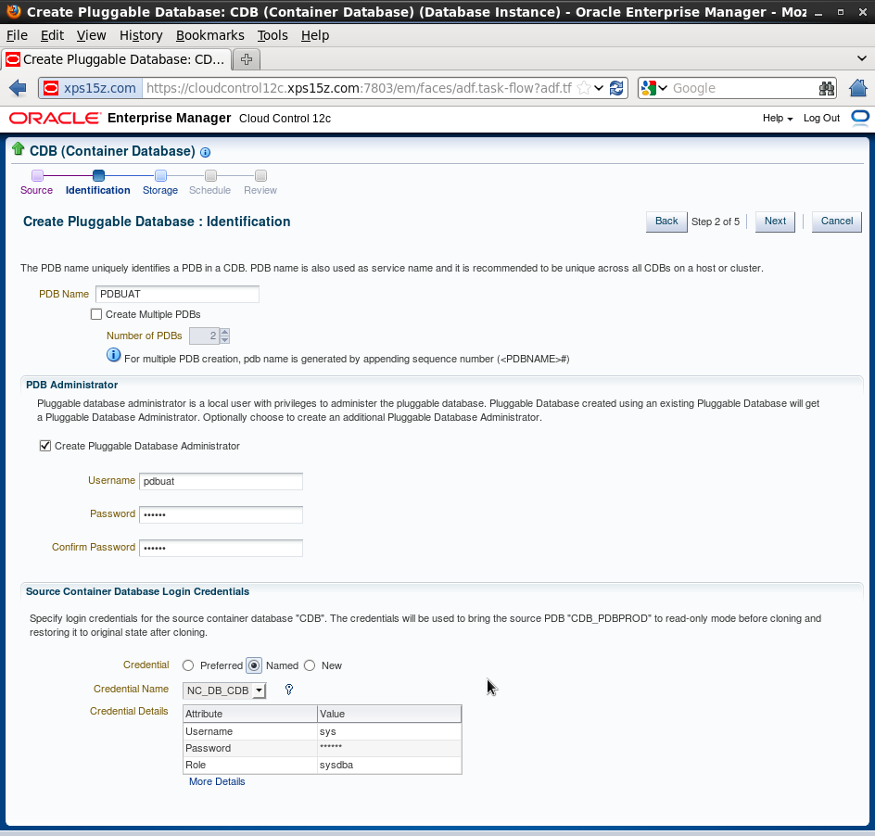
Task: Click the Username field containing pdbuat
Action: tap(221, 481)
